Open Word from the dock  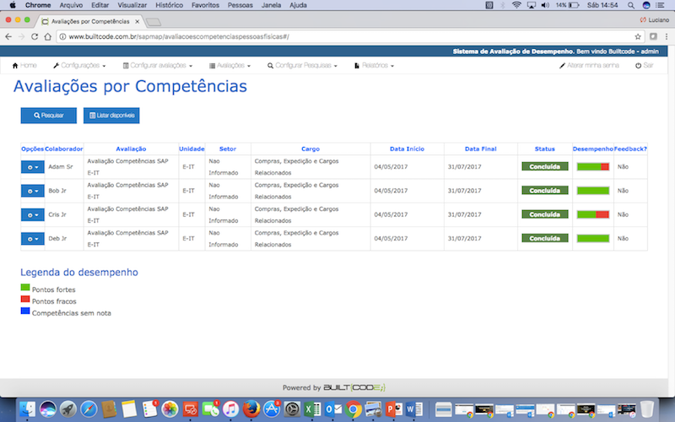(414, 409)
